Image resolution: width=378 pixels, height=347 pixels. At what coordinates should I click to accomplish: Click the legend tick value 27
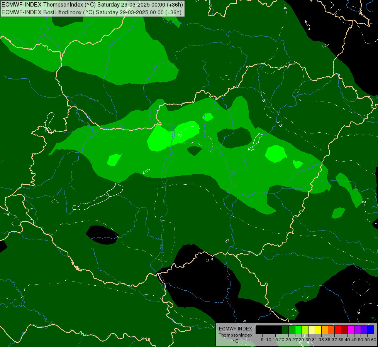(295, 340)
